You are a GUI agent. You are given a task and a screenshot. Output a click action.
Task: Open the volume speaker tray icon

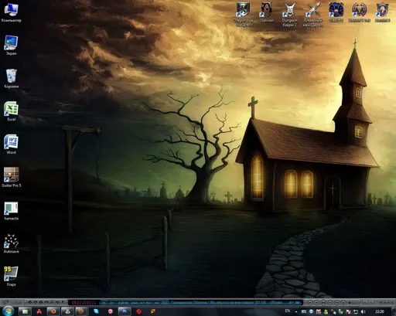coord(363,311)
